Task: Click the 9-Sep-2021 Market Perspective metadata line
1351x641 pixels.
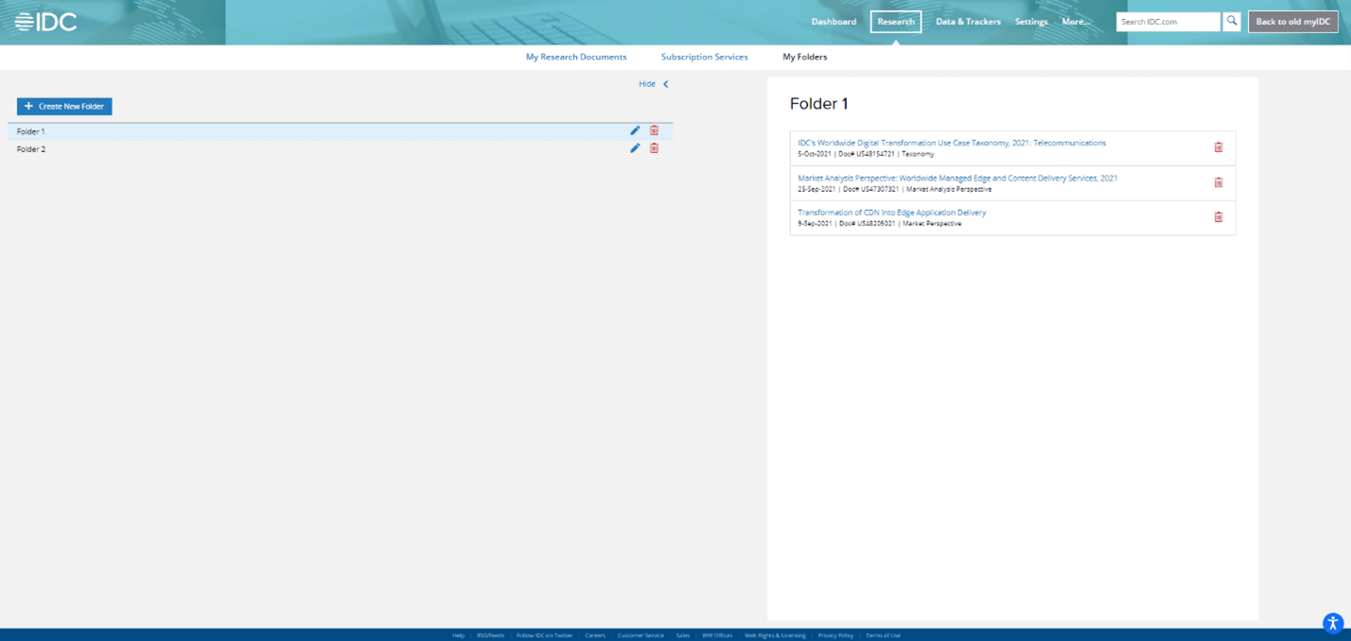Action: [x=880, y=224]
